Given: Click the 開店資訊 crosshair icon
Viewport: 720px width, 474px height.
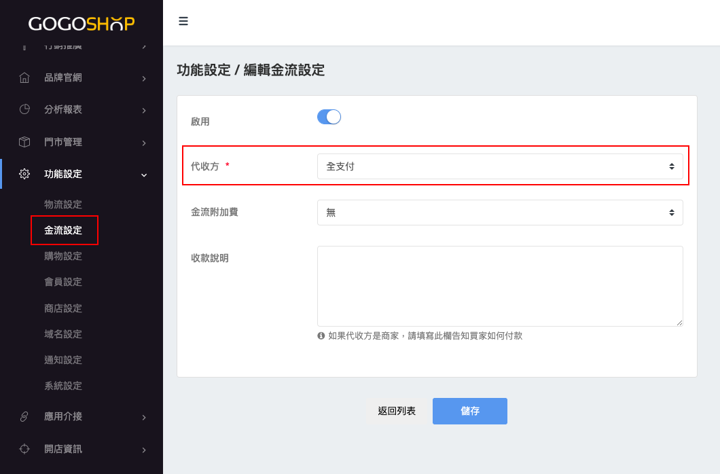Looking at the screenshot, I should coord(24,449).
